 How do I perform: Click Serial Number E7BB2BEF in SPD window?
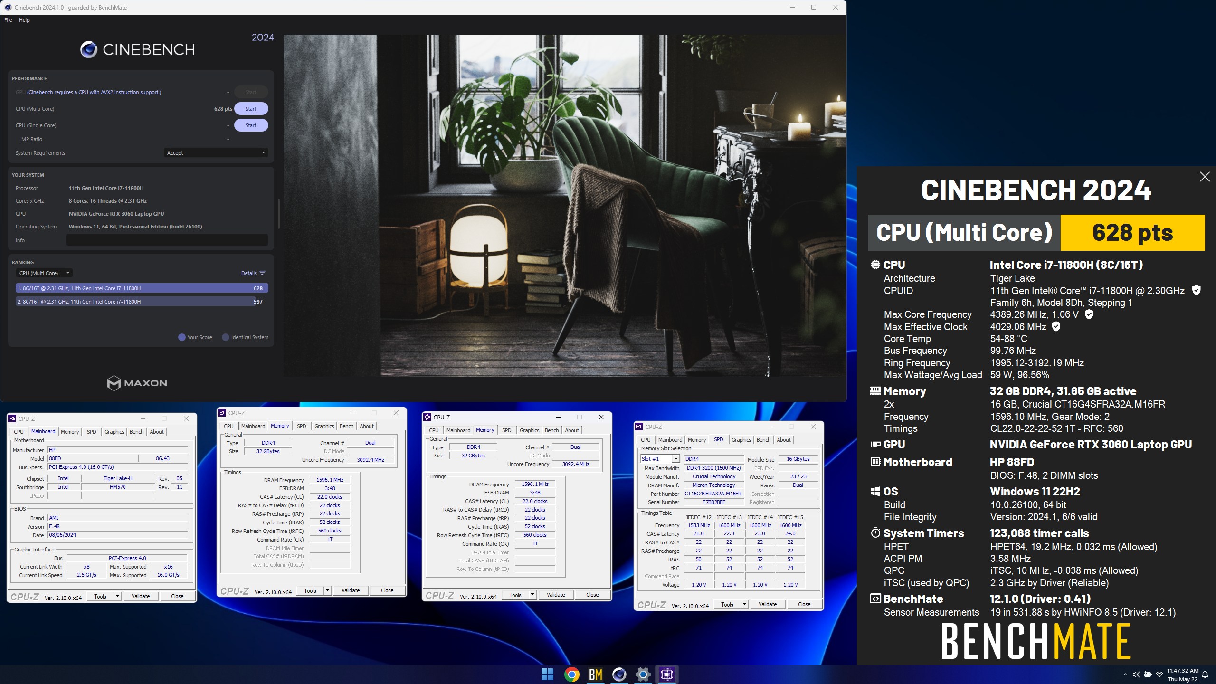pyautogui.click(x=713, y=502)
